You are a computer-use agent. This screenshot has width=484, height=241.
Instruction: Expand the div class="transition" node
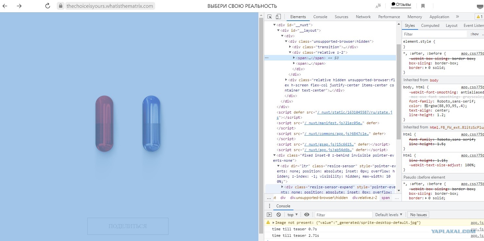pos(290,47)
